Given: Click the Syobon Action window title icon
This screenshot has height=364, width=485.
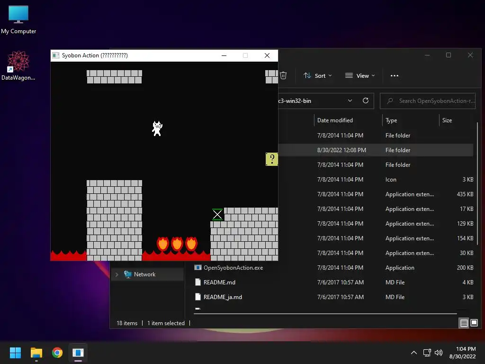Looking at the screenshot, I should pyautogui.click(x=56, y=55).
